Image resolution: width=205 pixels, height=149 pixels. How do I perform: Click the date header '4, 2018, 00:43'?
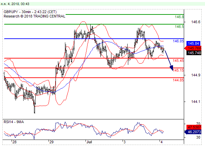(18, 4)
